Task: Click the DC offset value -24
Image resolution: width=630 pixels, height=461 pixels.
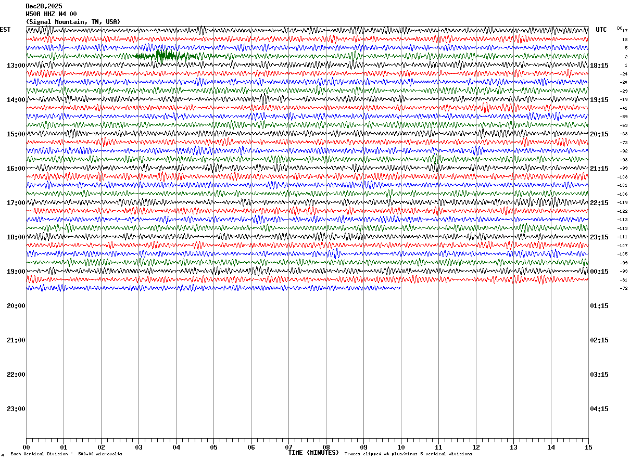Action: [624, 74]
